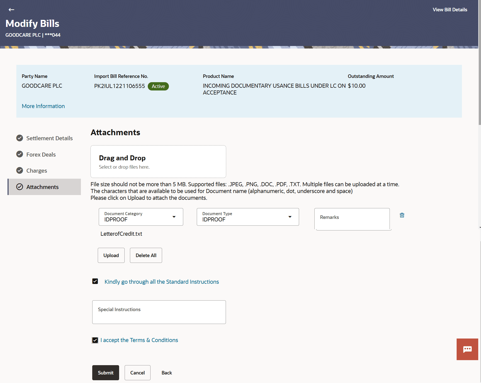This screenshot has width=481, height=383.
Task: Untick the accept Terms & Conditions checkbox
Action: (95, 340)
